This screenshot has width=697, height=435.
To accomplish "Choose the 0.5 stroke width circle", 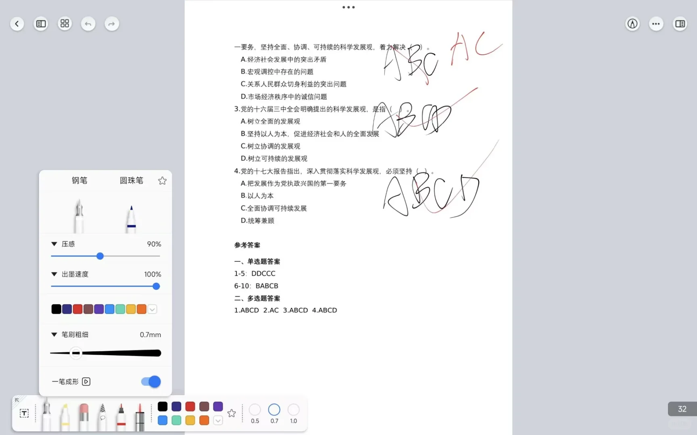I will (x=255, y=409).
